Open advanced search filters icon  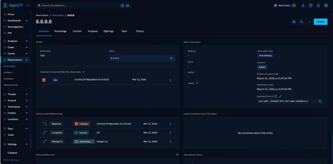tap(122, 5)
